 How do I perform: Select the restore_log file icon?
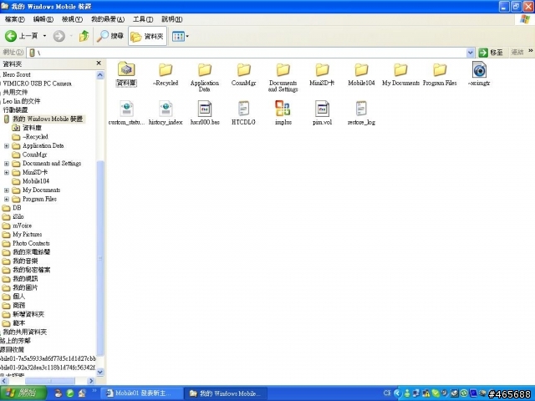[x=361, y=109]
